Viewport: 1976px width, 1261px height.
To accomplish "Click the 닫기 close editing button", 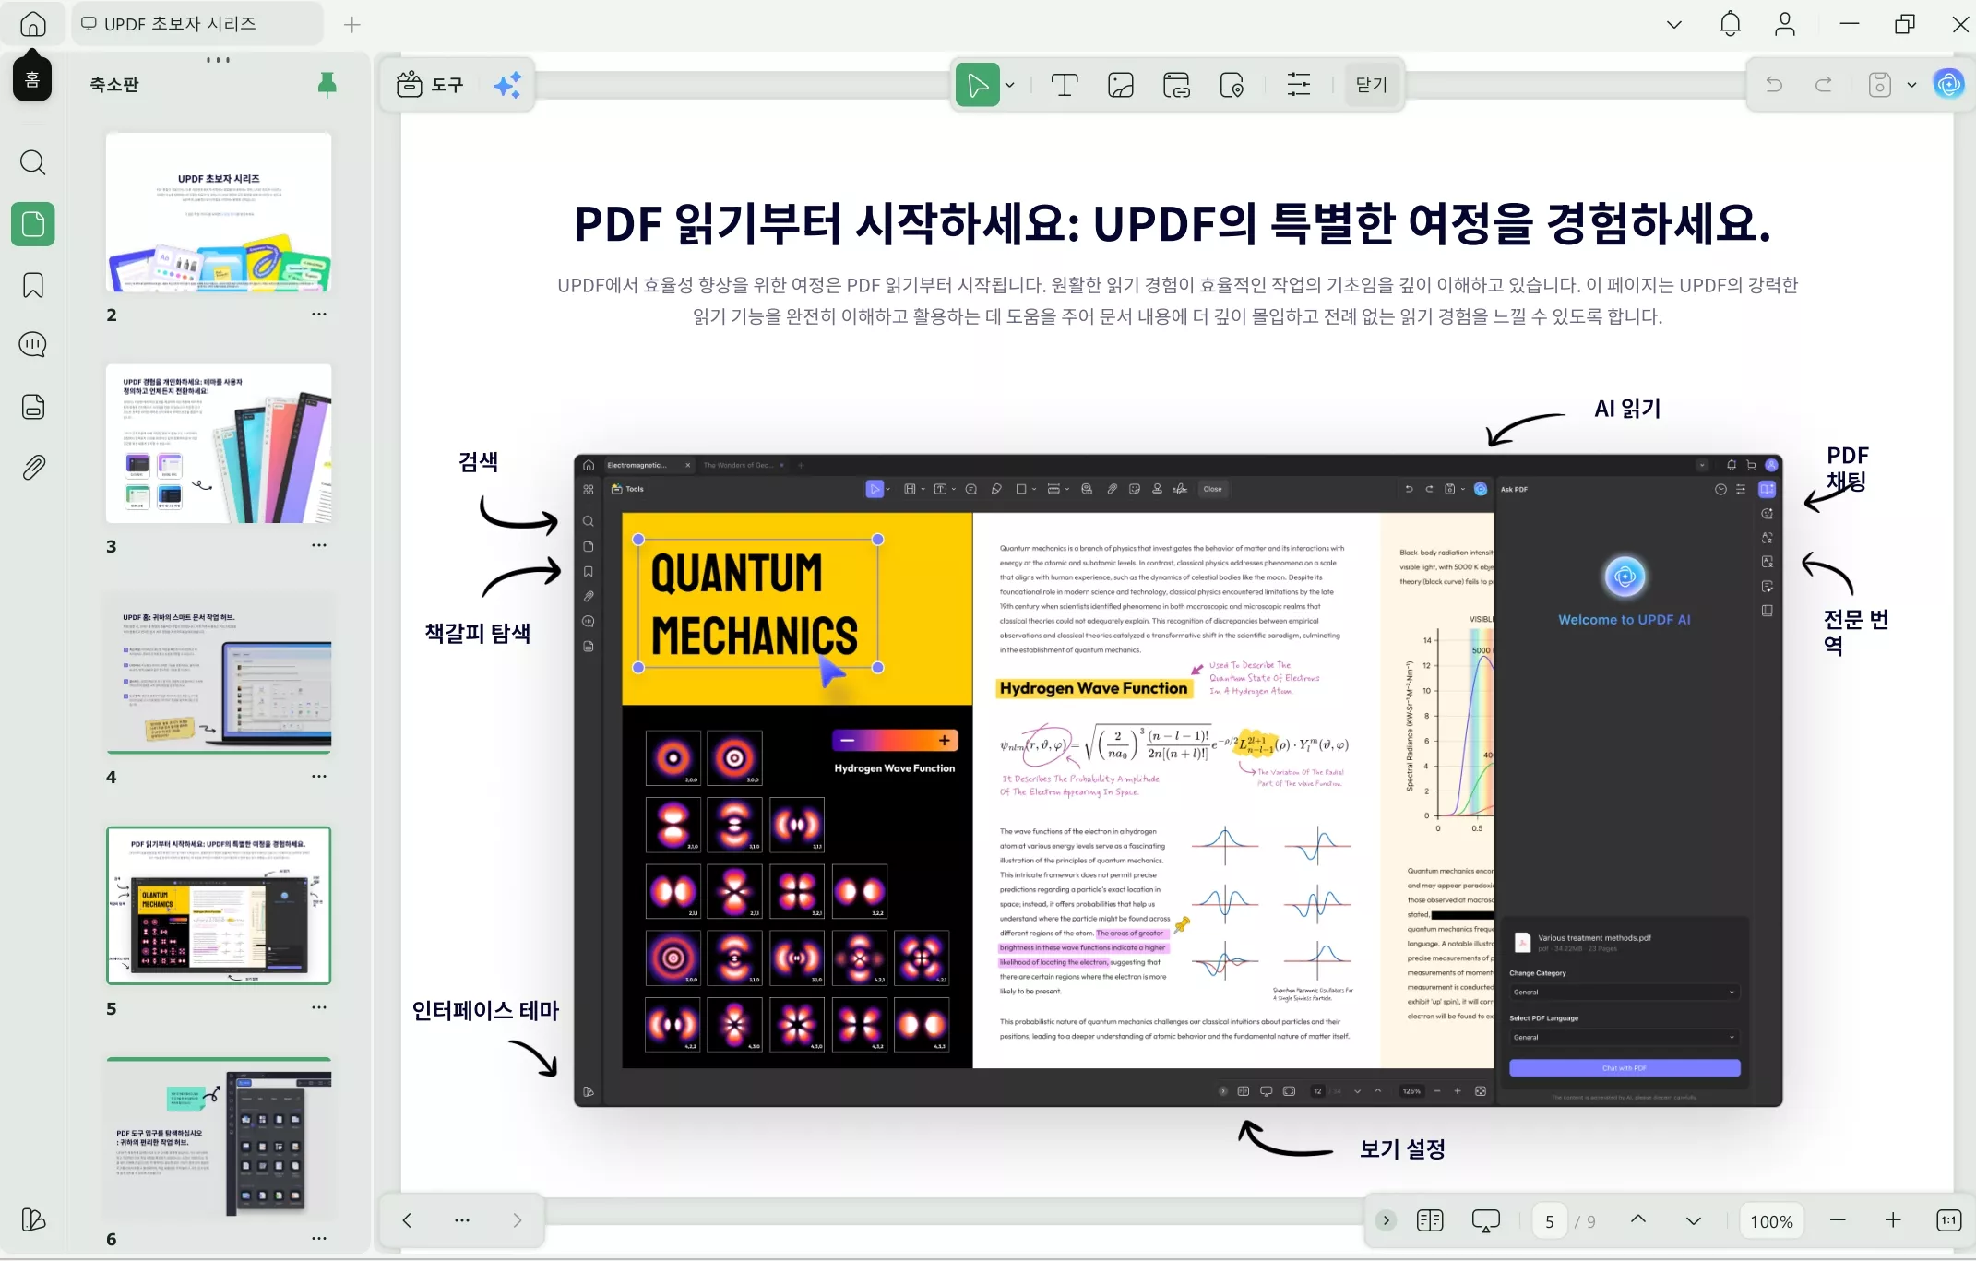I will point(1372,85).
